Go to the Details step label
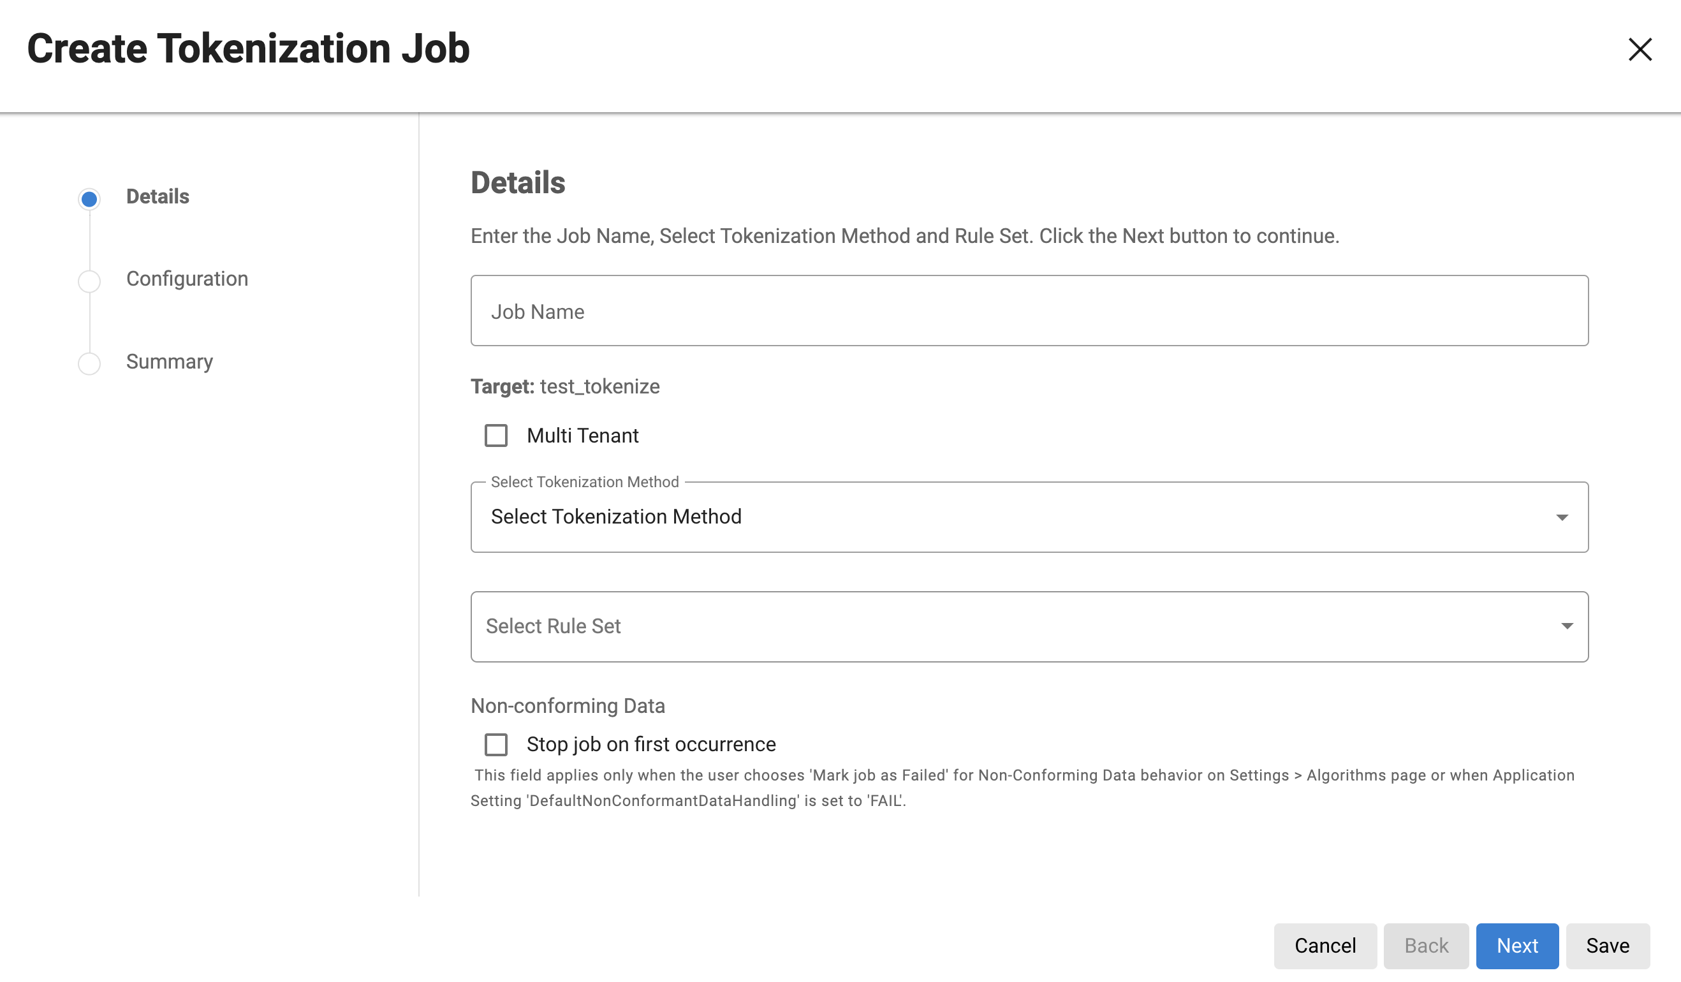Image resolution: width=1681 pixels, height=982 pixels. click(x=158, y=197)
